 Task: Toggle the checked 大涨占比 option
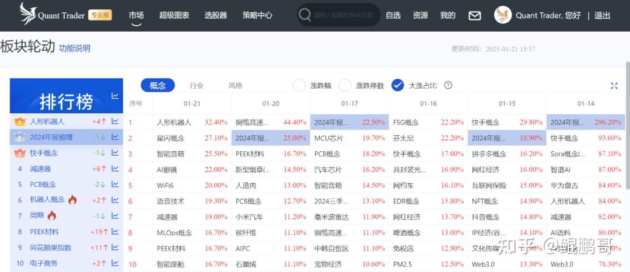pos(397,85)
